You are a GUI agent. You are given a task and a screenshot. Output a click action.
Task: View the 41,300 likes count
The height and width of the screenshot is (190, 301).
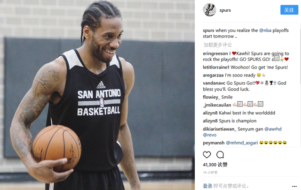pos(215,165)
